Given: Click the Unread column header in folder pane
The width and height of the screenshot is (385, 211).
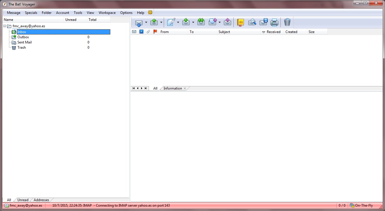Looking at the screenshot, I should click(75, 20).
